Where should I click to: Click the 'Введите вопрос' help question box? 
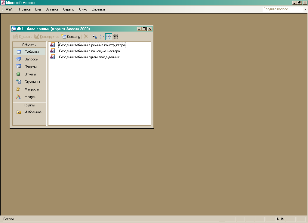click(283, 9)
